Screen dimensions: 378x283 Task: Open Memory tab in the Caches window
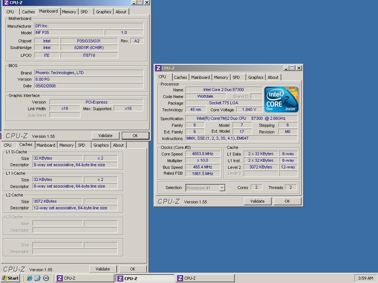pos(66,145)
